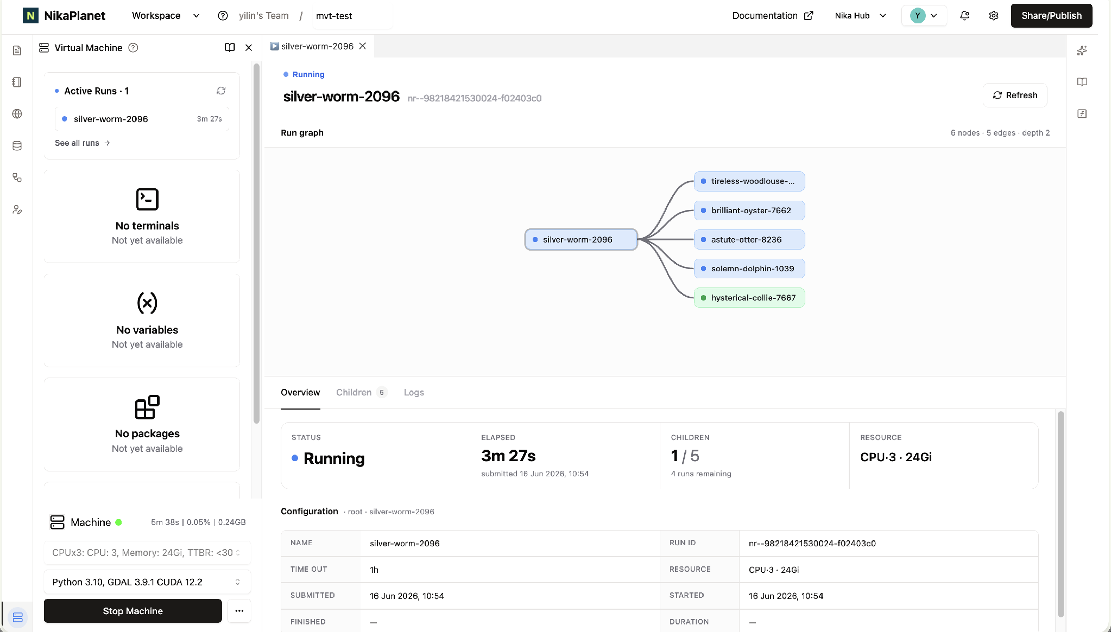The image size is (1111, 632).
Task: Open the book icon in right sidebar
Action: coord(1082,82)
